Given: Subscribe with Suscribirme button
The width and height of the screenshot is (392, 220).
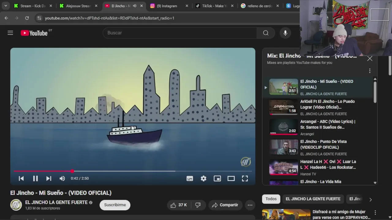Looking at the screenshot, I should (115, 205).
